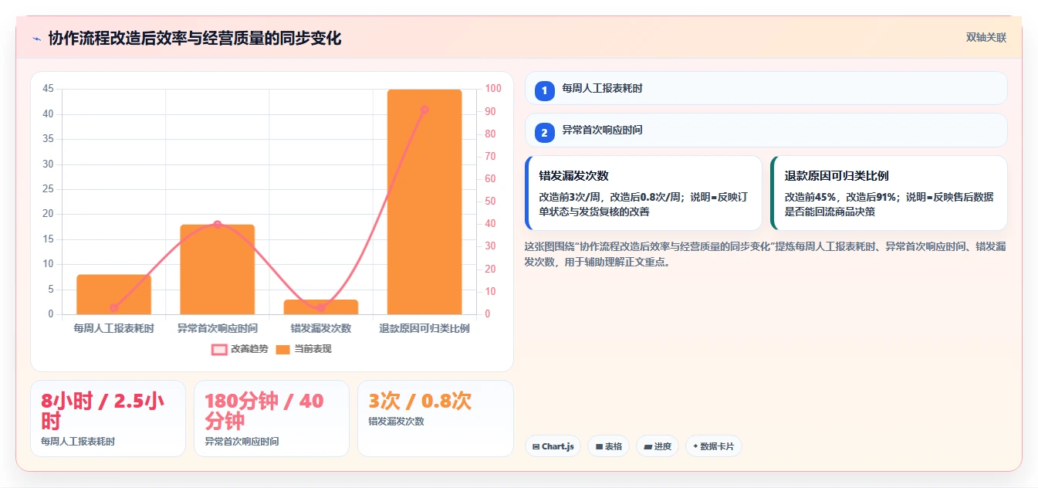Click the 退款原因可归类比例 card with green left border
This screenshot has height=488, width=1038.
(x=889, y=193)
